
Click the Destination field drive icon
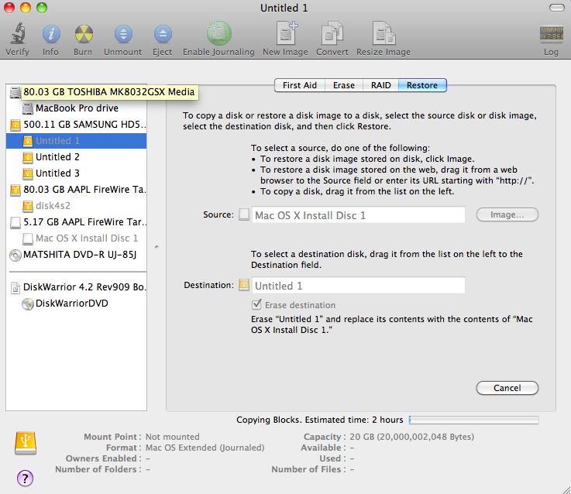[244, 285]
